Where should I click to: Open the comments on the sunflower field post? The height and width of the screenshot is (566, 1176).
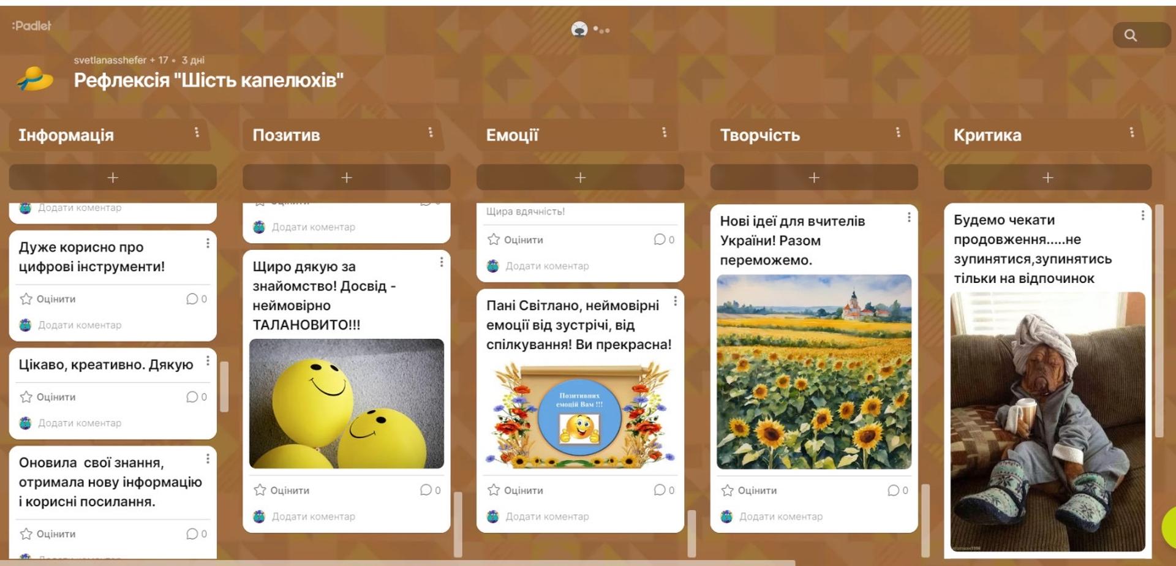click(x=897, y=490)
